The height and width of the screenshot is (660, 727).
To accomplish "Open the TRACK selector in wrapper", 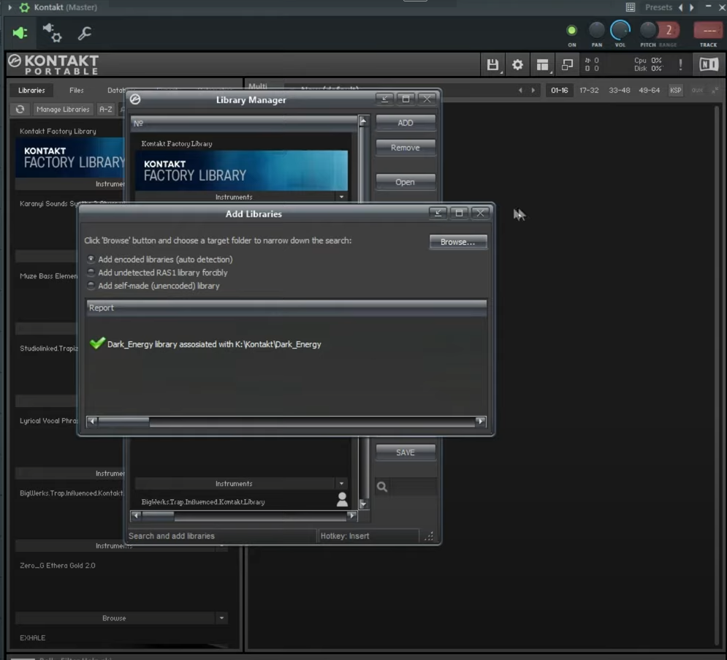I will click(x=708, y=31).
